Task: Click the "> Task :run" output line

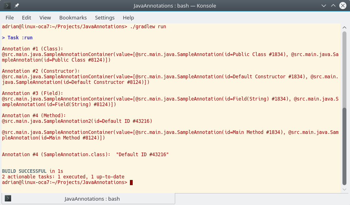Action: [17, 37]
